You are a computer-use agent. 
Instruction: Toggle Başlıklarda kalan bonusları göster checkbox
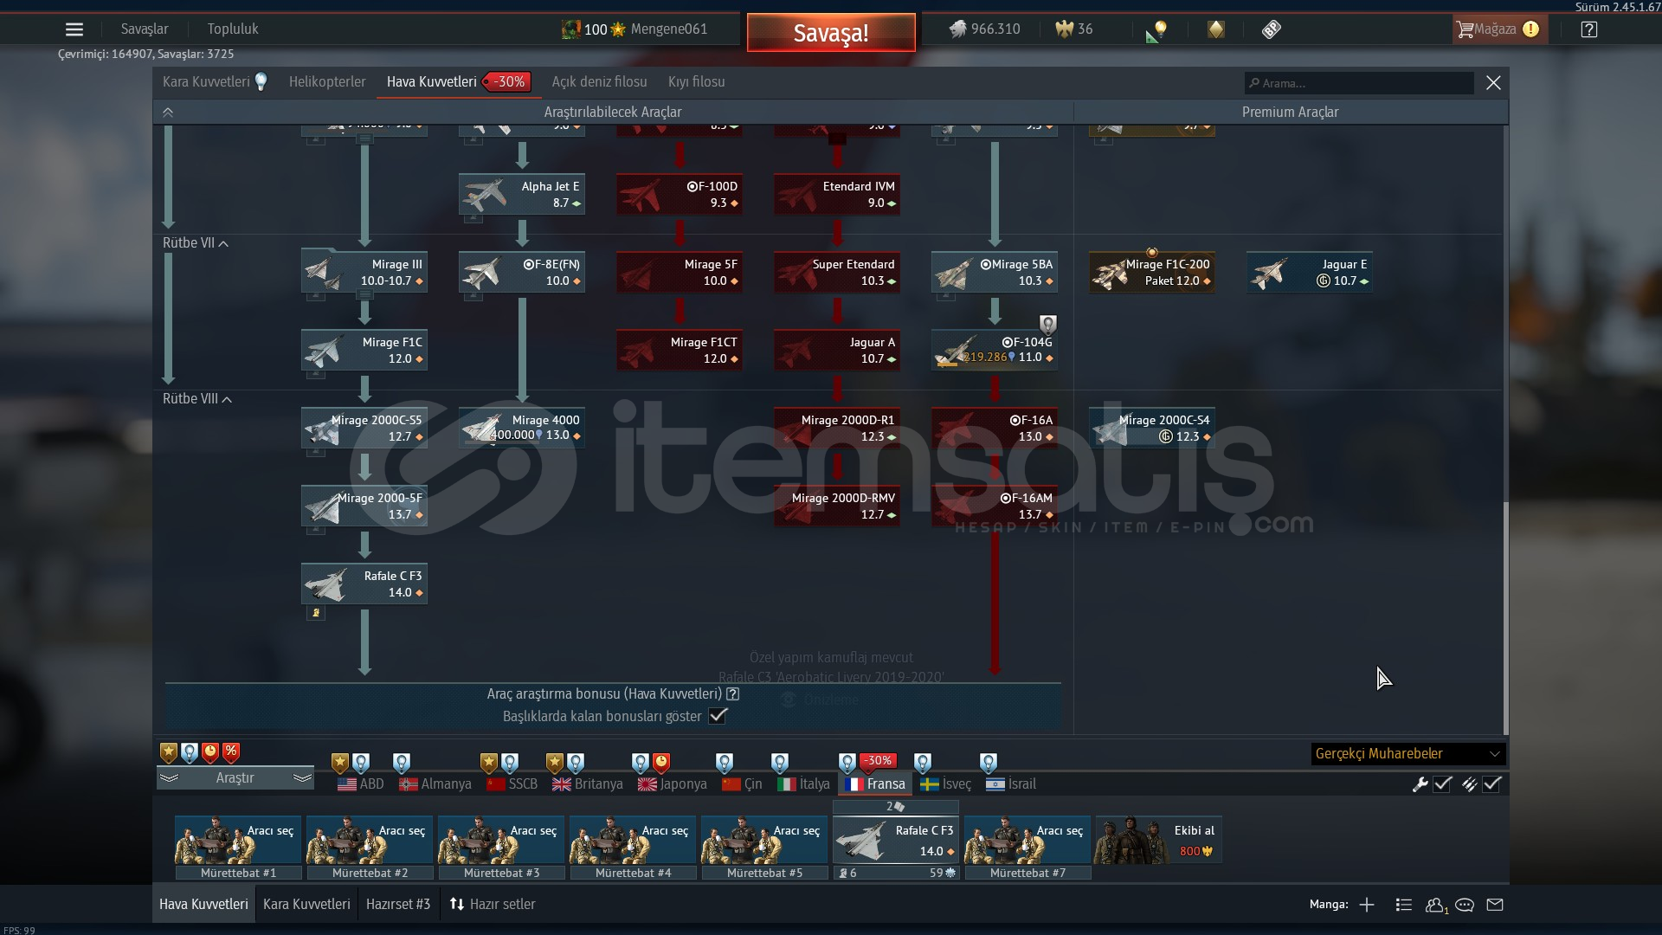[718, 716]
